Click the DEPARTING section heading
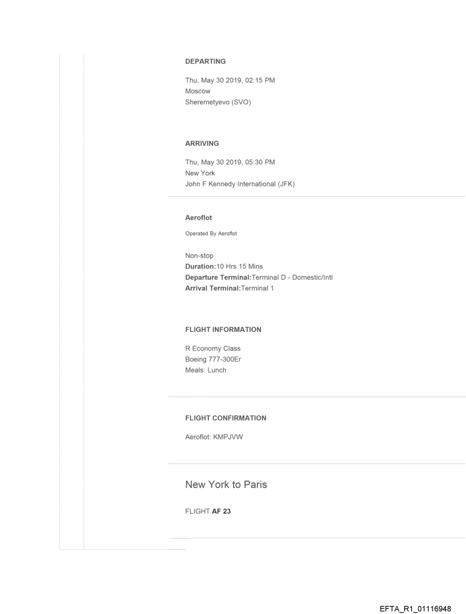 205,61
